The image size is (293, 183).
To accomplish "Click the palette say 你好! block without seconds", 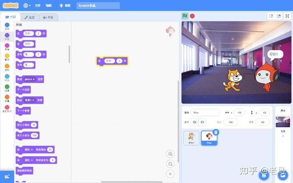I will 25,44.
